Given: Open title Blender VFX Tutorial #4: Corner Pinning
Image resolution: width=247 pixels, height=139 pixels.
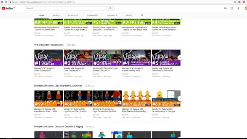Looking at the screenshot, I should click(x=133, y=69).
